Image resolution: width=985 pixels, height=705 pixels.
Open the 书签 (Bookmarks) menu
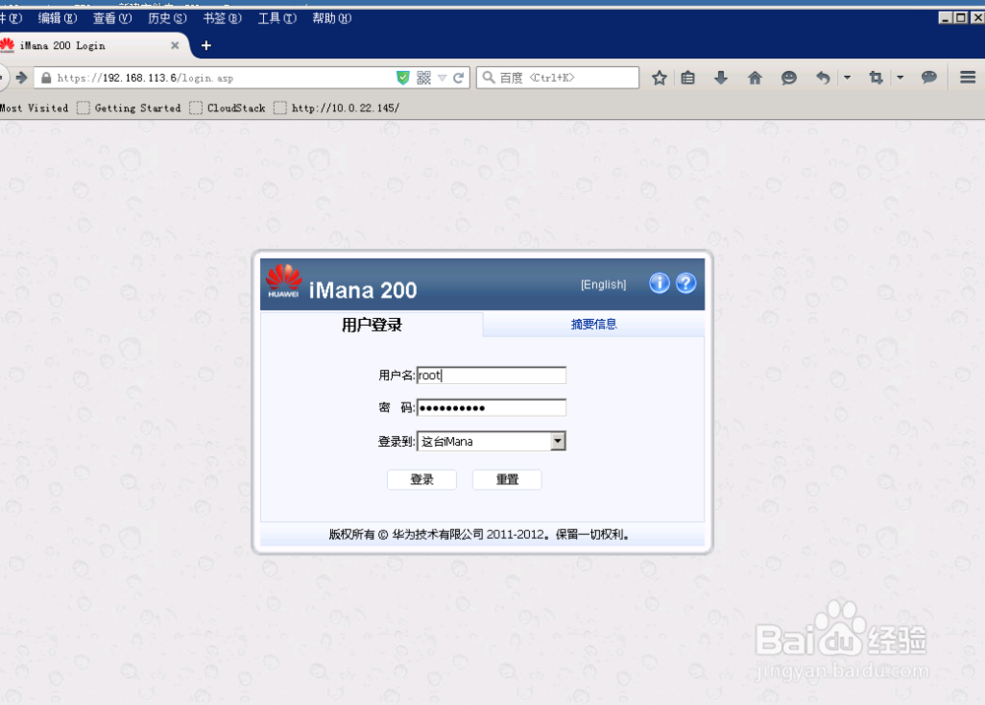pos(222,18)
